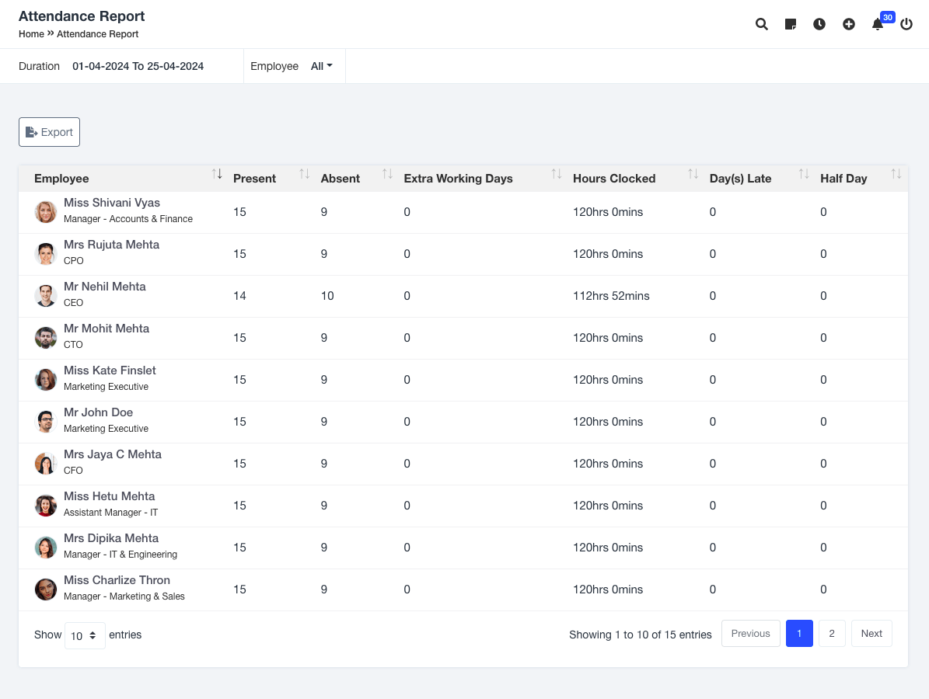
Task: Click the Next pagination button
Action: pos(871,633)
